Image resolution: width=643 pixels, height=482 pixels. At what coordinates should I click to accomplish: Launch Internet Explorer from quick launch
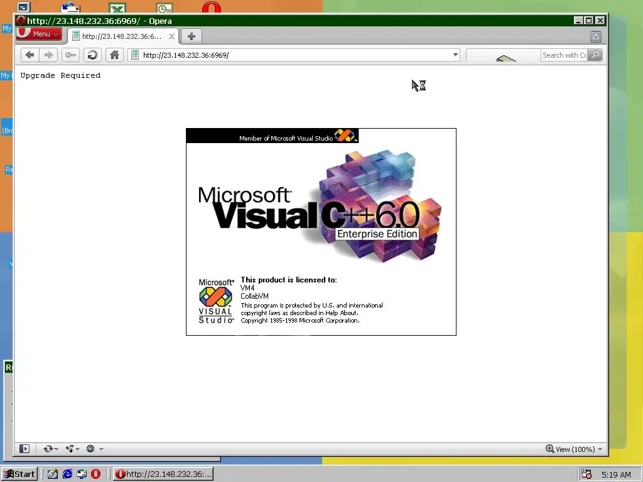click(67, 474)
